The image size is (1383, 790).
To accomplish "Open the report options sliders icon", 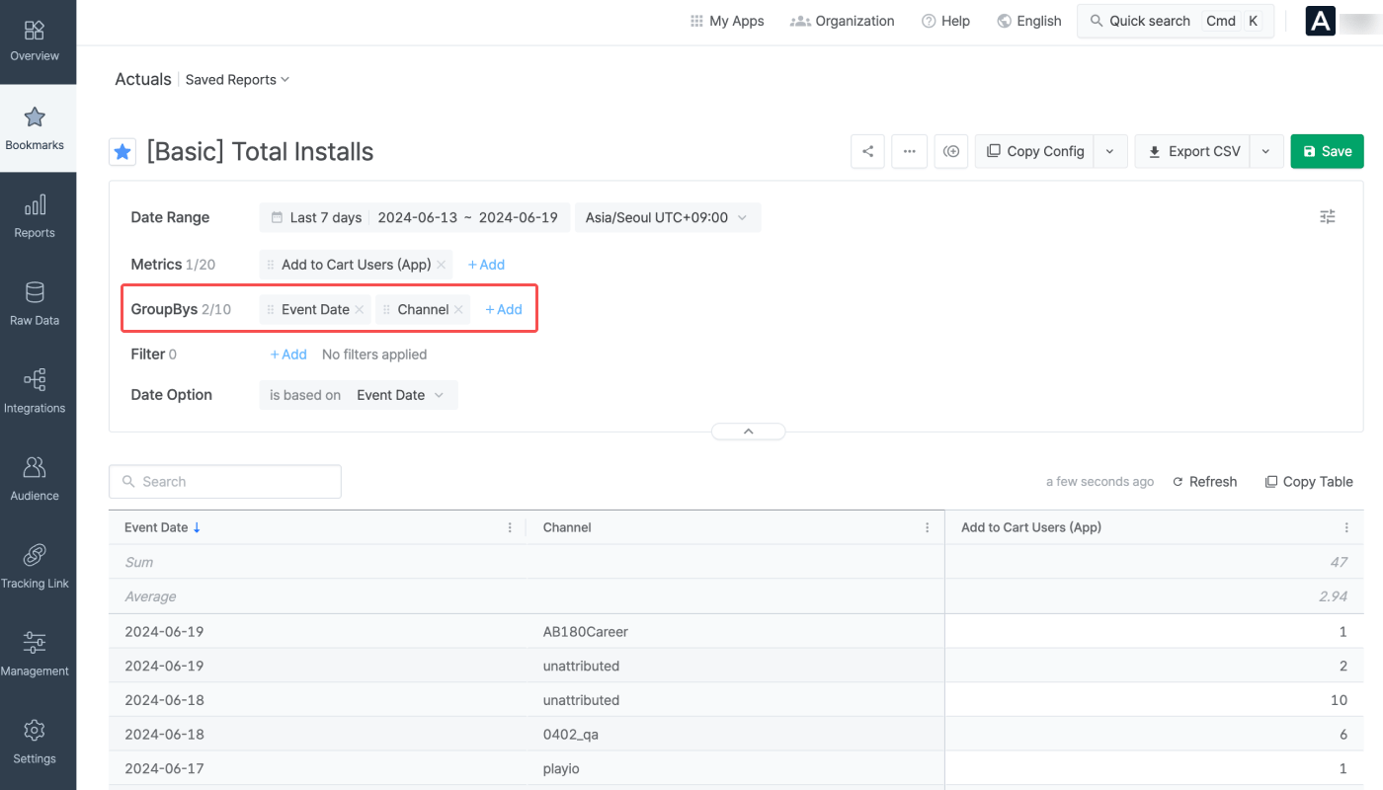I will point(1328,217).
